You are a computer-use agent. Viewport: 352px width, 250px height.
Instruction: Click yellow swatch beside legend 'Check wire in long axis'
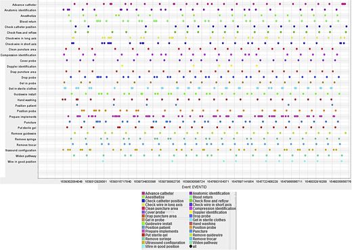tap(144, 205)
